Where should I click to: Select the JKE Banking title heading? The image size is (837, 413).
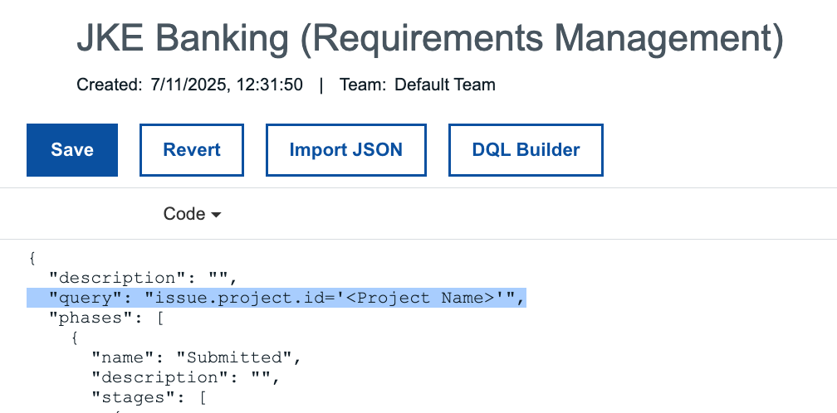(x=430, y=39)
